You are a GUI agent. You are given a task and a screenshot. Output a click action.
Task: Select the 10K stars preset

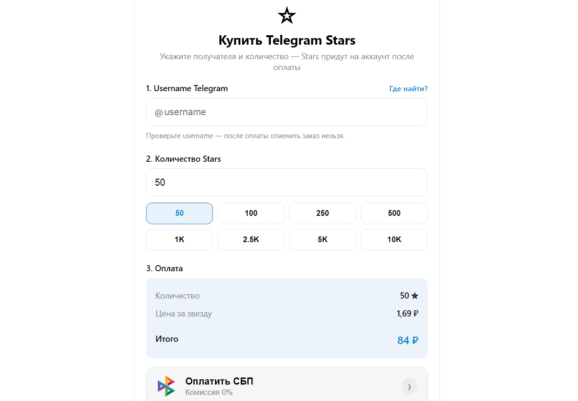(x=394, y=240)
